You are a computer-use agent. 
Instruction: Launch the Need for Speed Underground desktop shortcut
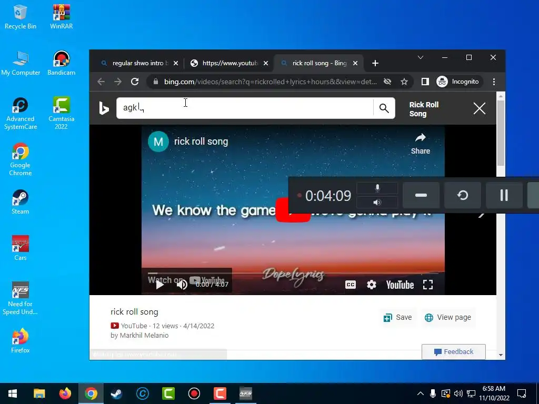pyautogui.click(x=21, y=298)
